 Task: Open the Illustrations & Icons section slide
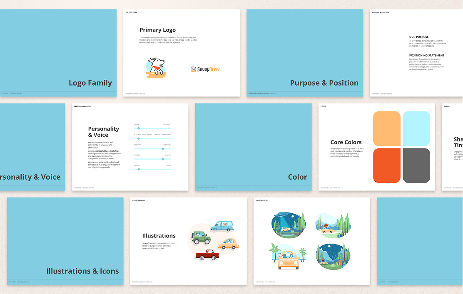[65, 241]
